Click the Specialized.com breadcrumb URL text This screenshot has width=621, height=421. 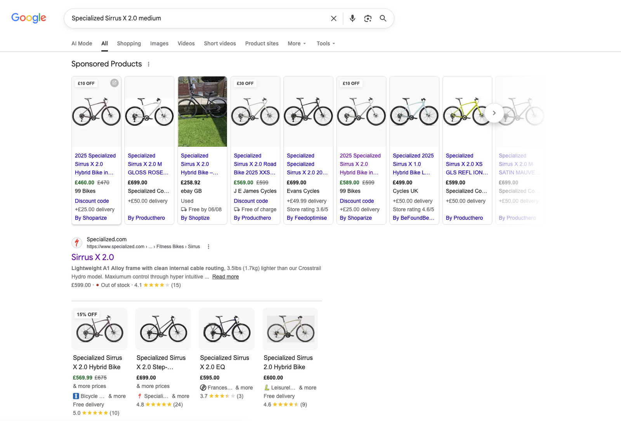[x=143, y=247]
